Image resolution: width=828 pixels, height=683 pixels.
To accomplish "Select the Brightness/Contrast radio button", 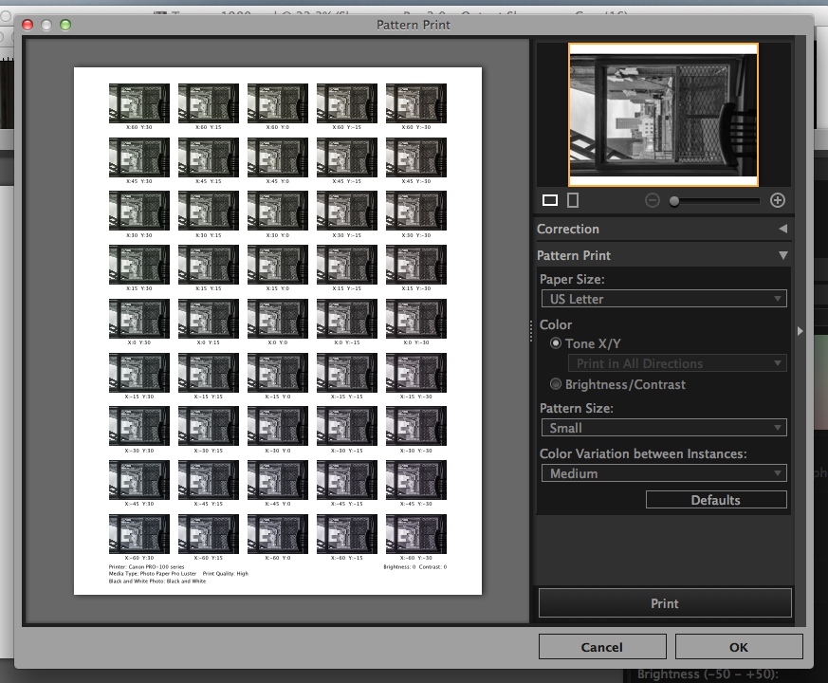I will (556, 384).
